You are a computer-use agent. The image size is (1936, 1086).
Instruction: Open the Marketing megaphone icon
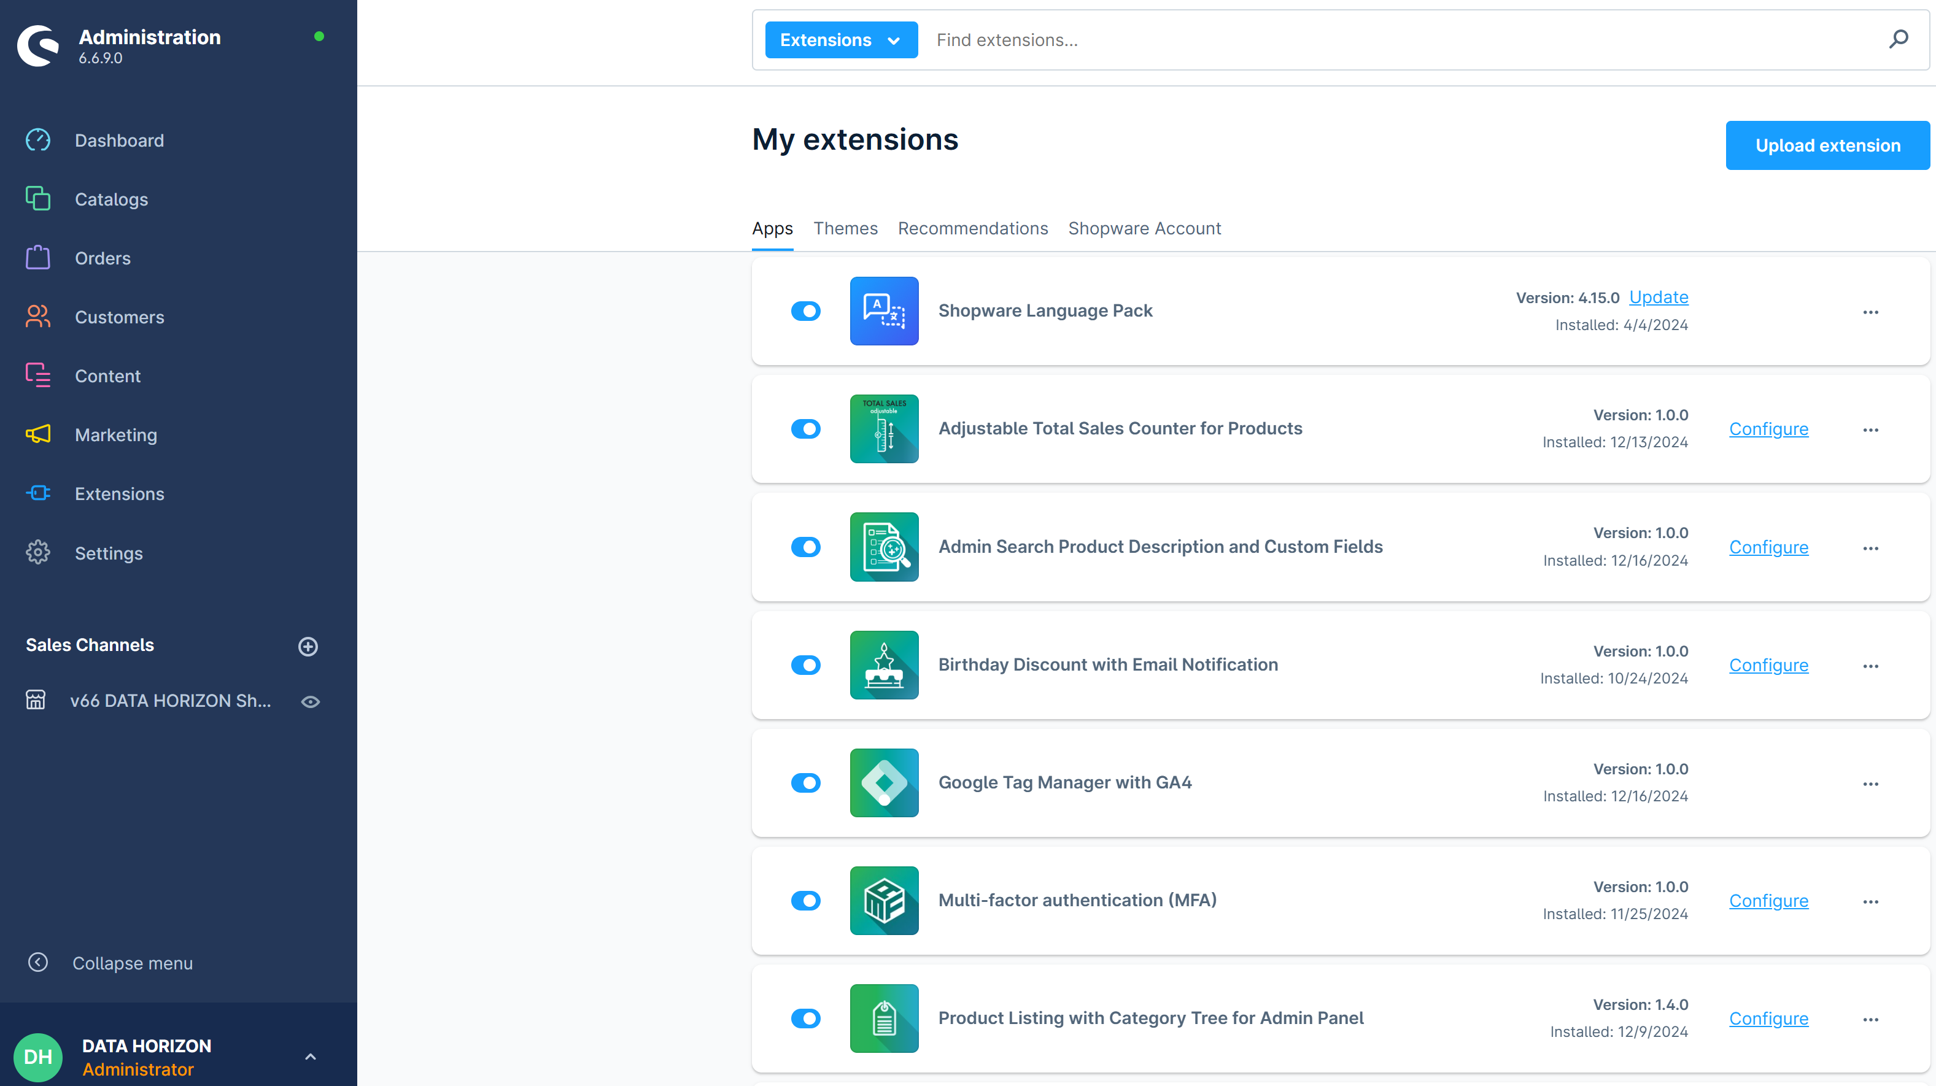tap(37, 434)
